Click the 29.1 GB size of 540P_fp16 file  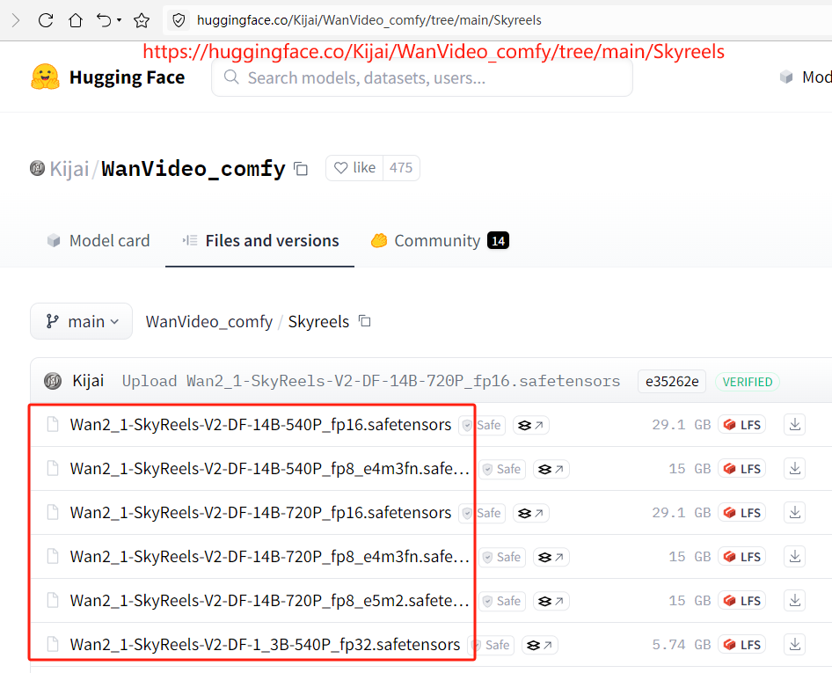682,425
